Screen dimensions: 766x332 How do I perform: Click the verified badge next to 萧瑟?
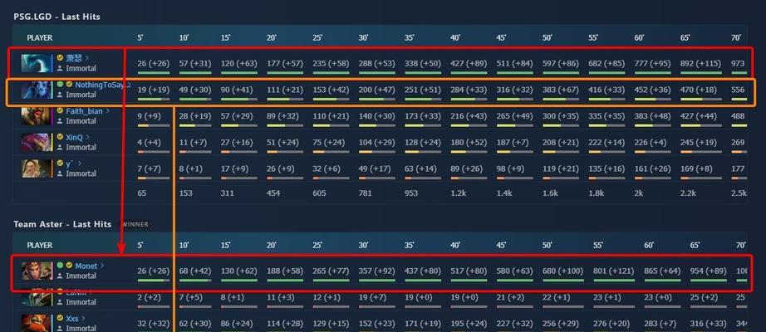pos(60,57)
